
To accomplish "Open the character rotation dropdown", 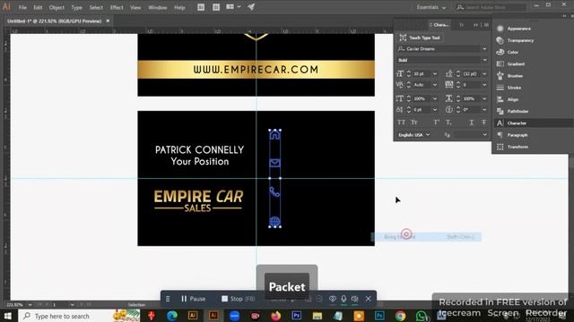I will click(484, 109).
